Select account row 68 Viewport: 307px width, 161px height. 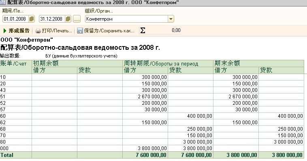[152, 129]
